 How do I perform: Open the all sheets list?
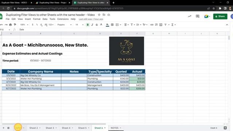click(8, 128)
